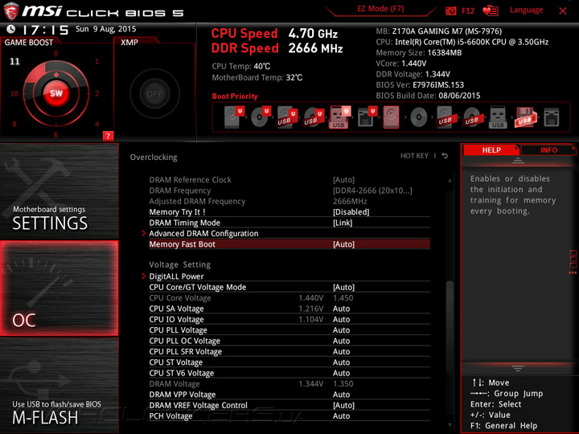
Task: Click the Adjusted DRAM Frequency 2666MHz value
Action: 350,201
